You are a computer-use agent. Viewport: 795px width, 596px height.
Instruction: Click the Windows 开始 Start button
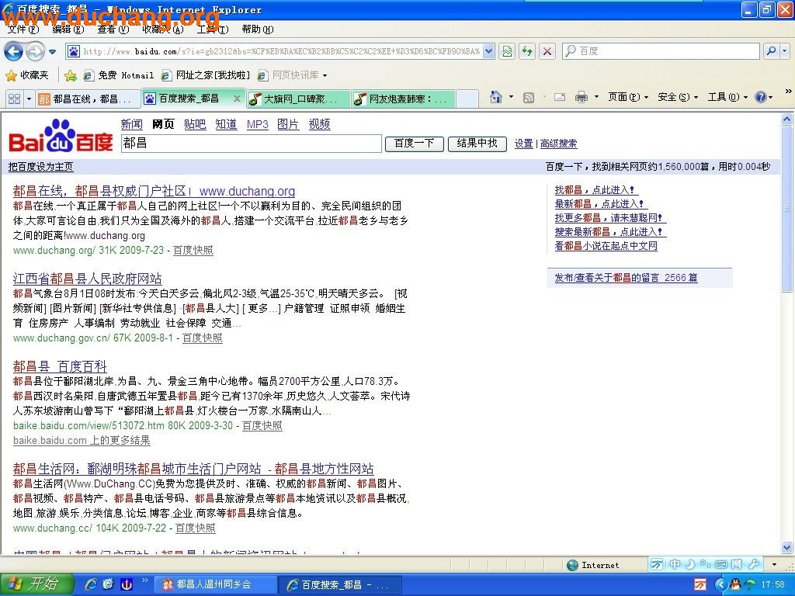36,584
